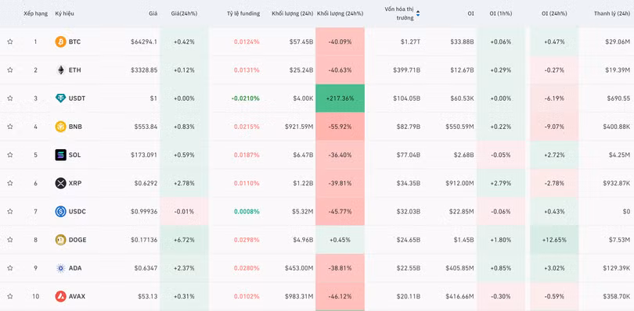Click USDC liquidation value $0
Screen dimensions: 634x311
(x=626, y=211)
